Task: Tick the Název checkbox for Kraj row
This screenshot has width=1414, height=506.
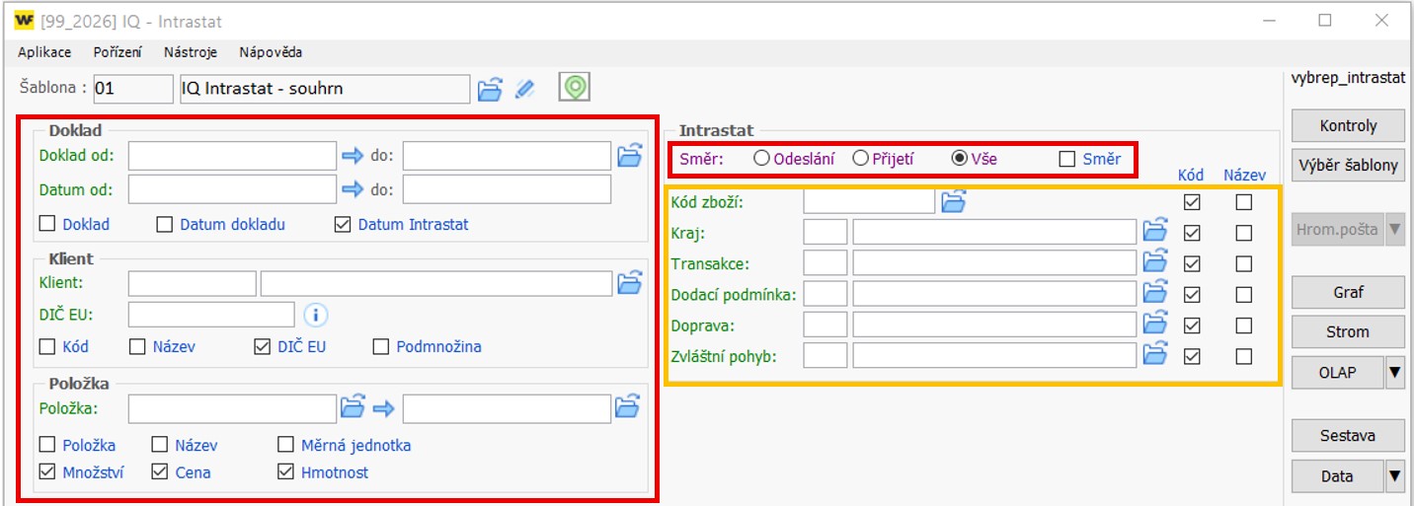Action: click(1243, 234)
